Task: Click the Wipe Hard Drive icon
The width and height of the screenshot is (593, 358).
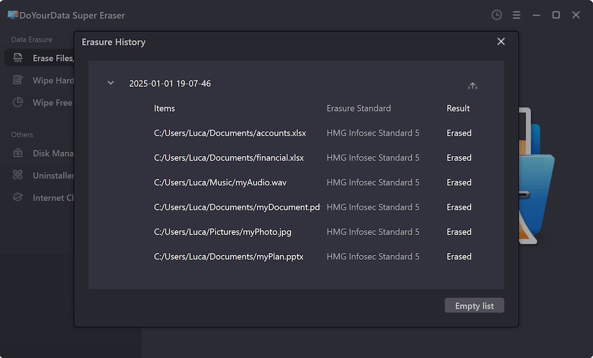Action: coord(19,81)
